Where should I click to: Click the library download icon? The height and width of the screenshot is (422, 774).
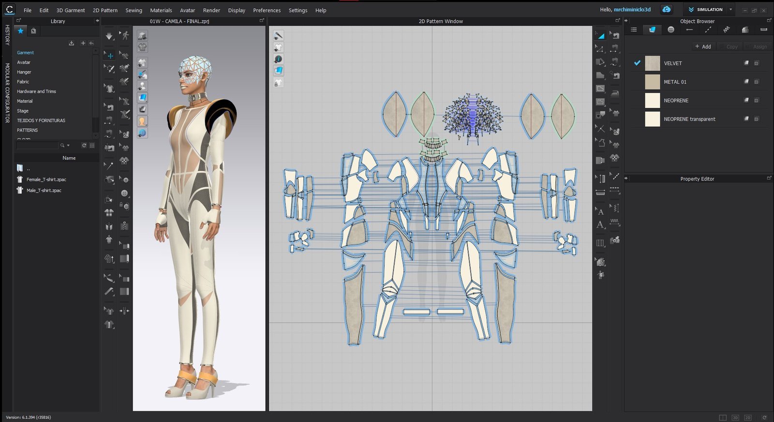coord(72,43)
